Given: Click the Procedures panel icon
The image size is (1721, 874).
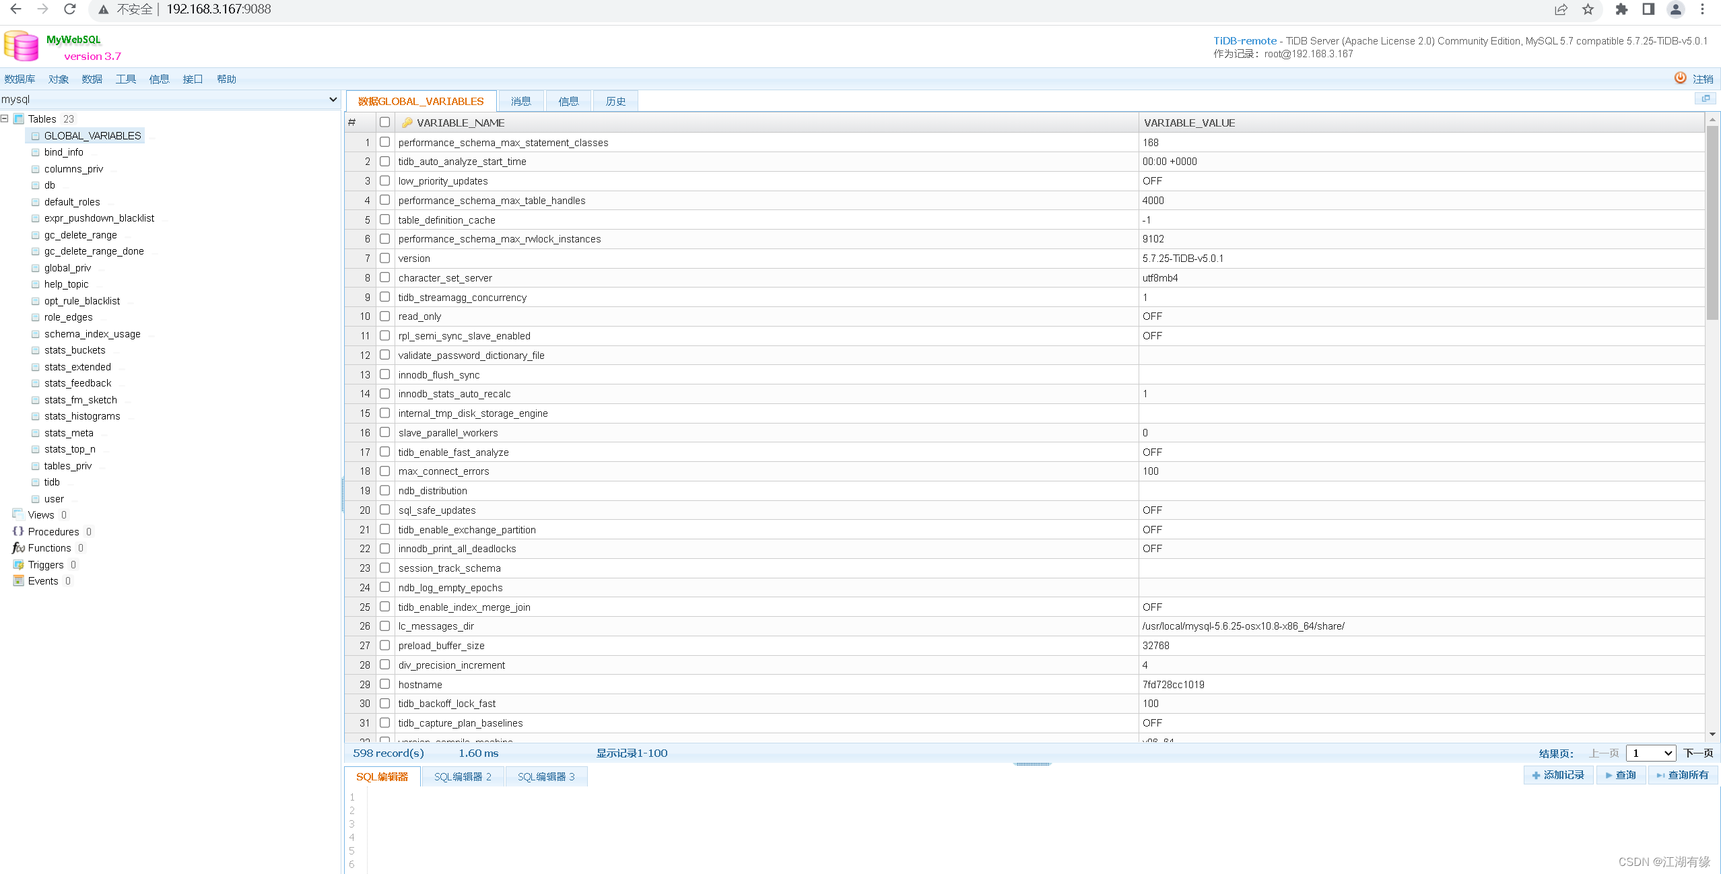Looking at the screenshot, I should coord(18,531).
